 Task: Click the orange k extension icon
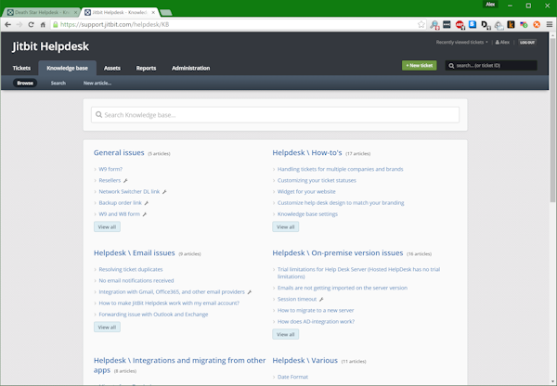tap(512, 24)
